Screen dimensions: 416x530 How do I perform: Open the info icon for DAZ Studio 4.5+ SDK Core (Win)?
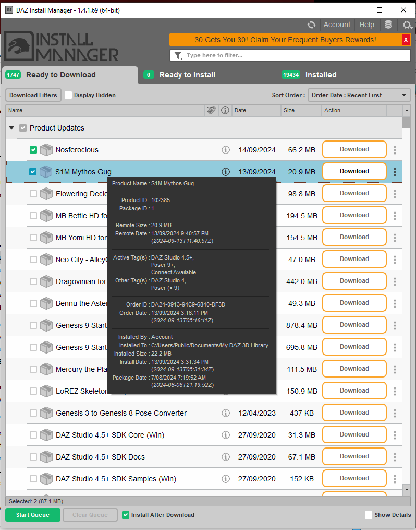[226, 435]
